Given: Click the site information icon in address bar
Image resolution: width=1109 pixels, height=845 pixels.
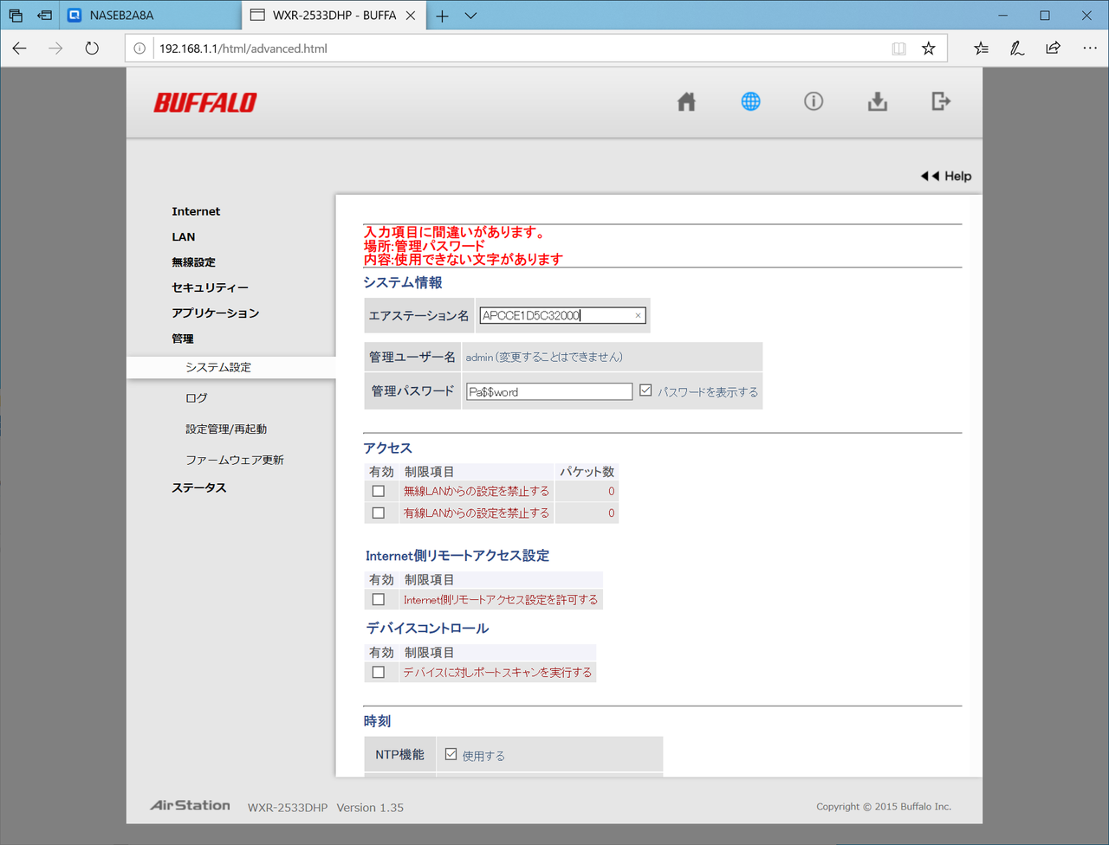Looking at the screenshot, I should (139, 48).
